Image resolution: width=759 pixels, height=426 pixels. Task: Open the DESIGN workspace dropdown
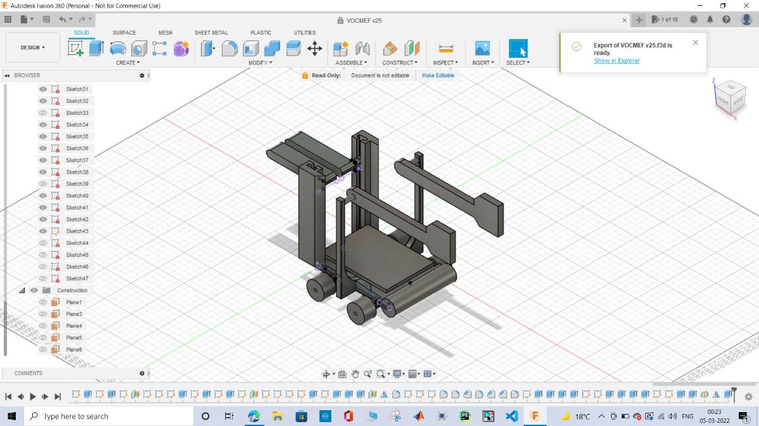pos(33,47)
